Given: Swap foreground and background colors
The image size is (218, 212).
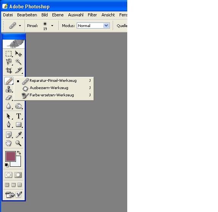Looking at the screenshot, I should (x=19, y=153).
